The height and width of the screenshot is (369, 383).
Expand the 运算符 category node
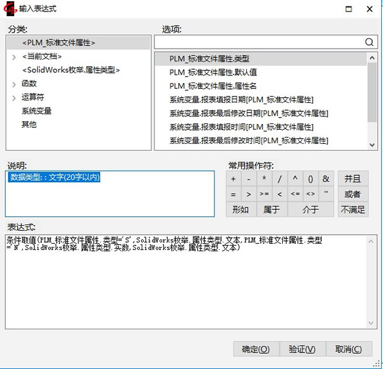14,97
